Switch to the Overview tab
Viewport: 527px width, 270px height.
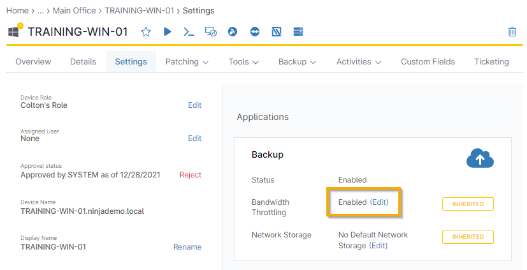[x=33, y=62]
